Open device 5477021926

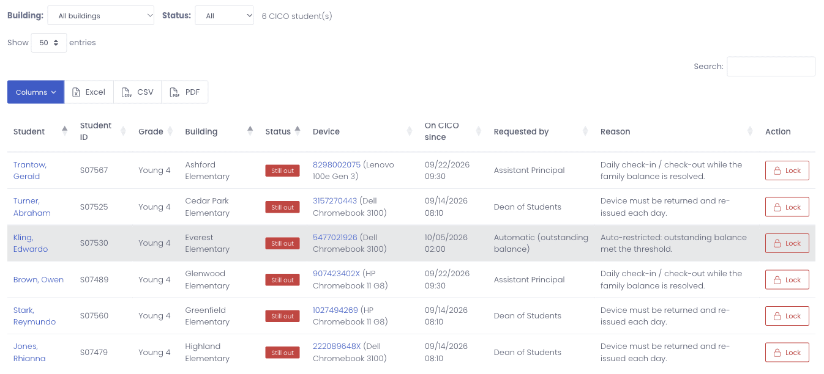[x=335, y=238]
